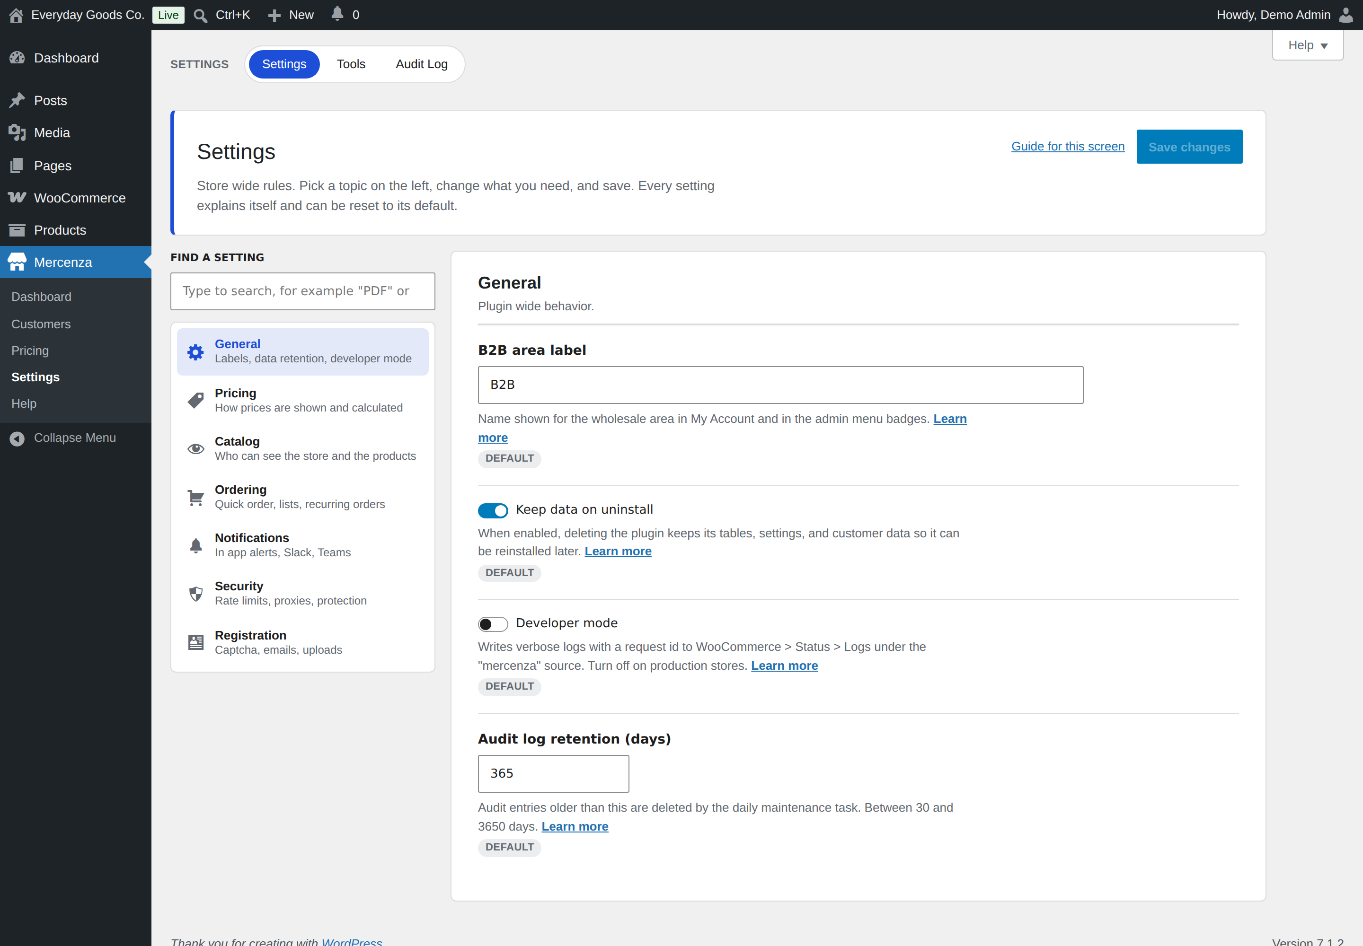Click the Ordering cart icon
This screenshot has width=1363, height=946.
click(196, 497)
